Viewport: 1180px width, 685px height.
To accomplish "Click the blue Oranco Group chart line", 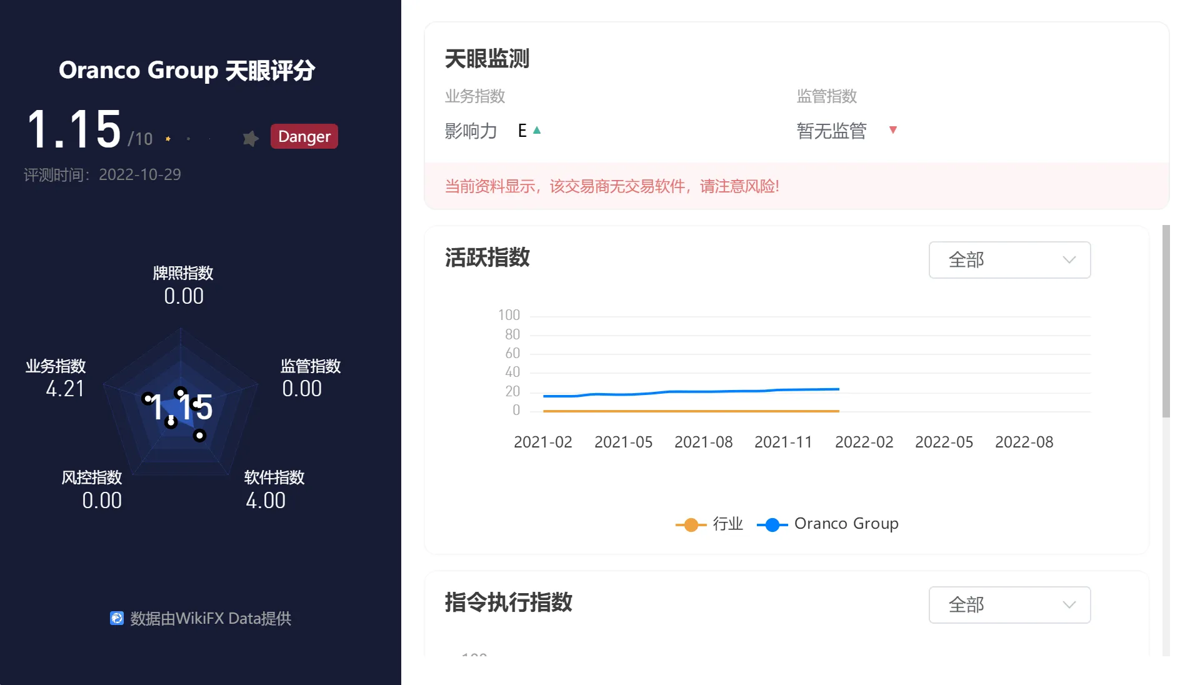I will coord(691,392).
